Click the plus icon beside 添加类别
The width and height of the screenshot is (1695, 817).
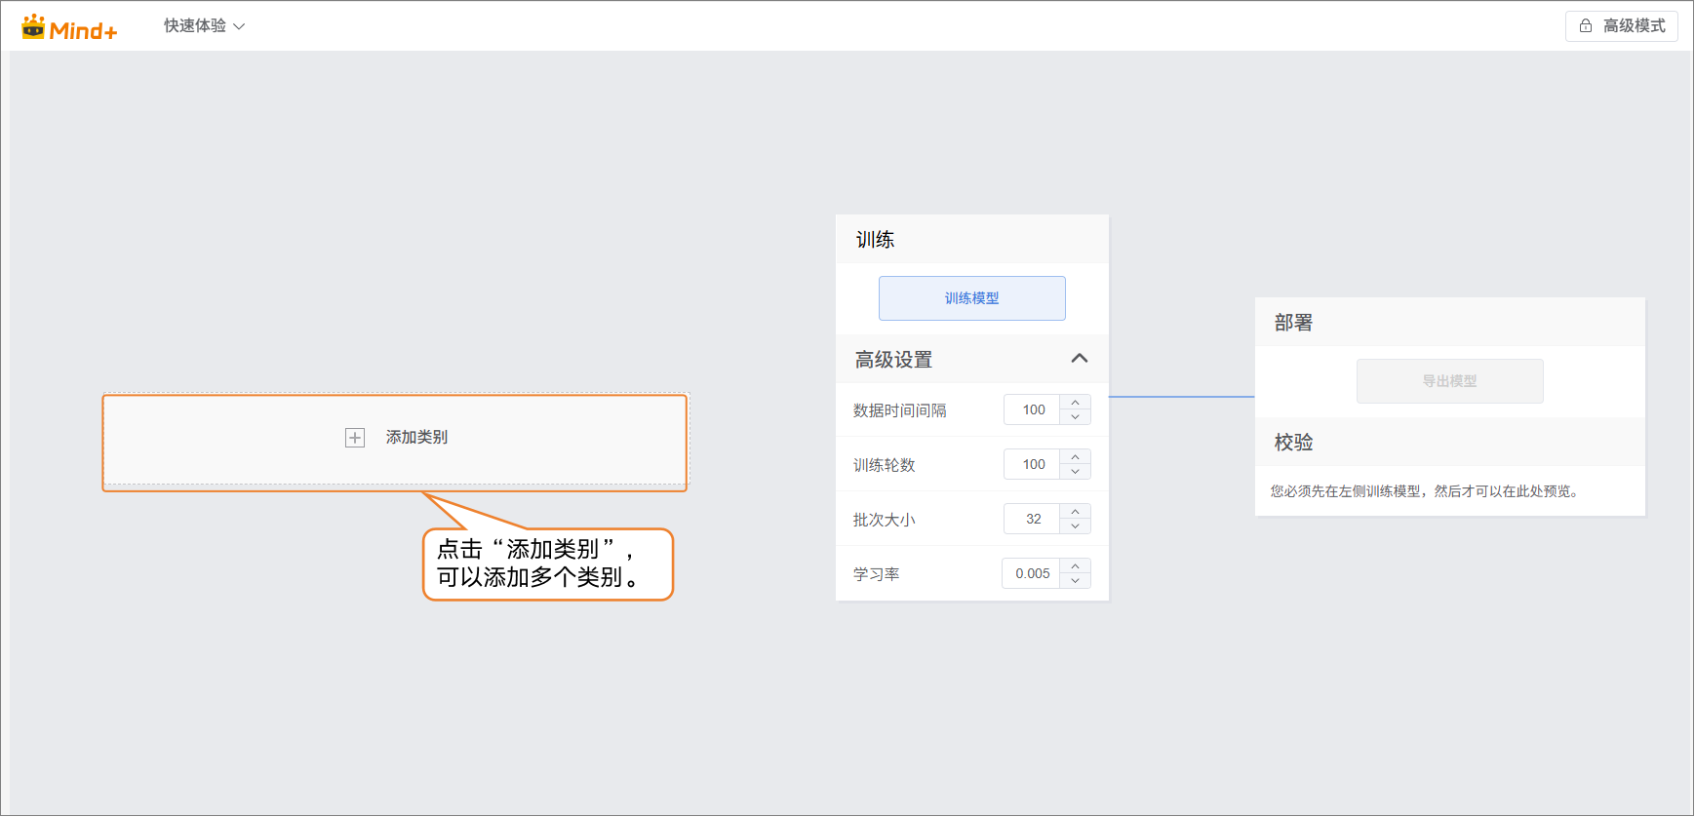tap(355, 438)
